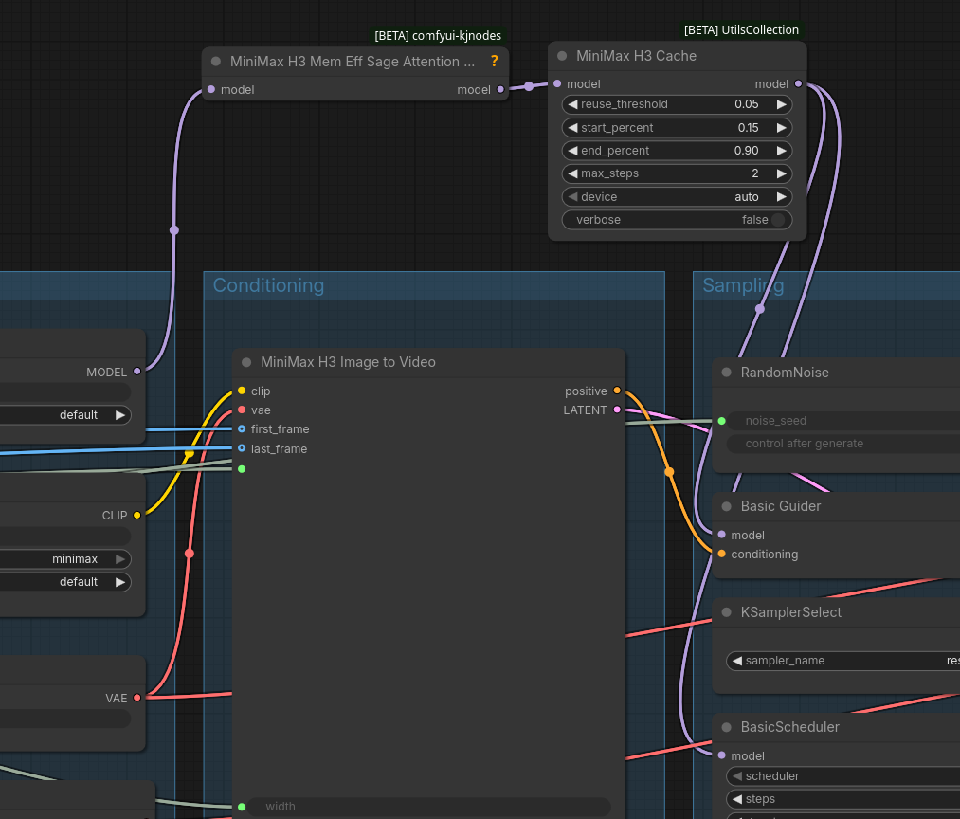The height and width of the screenshot is (819, 960).
Task: Click the [BETA] UtilsCollection badge
Action: (741, 30)
